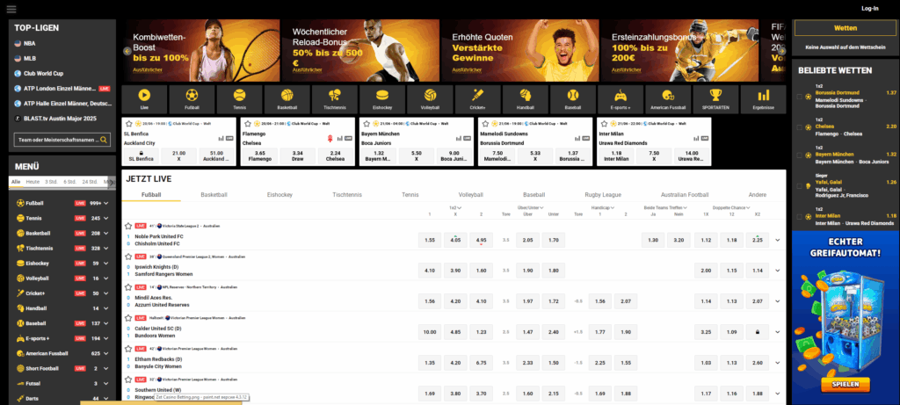Screen dimensions: 900x405
Task: Click the Live play icon tile
Action: (145, 99)
